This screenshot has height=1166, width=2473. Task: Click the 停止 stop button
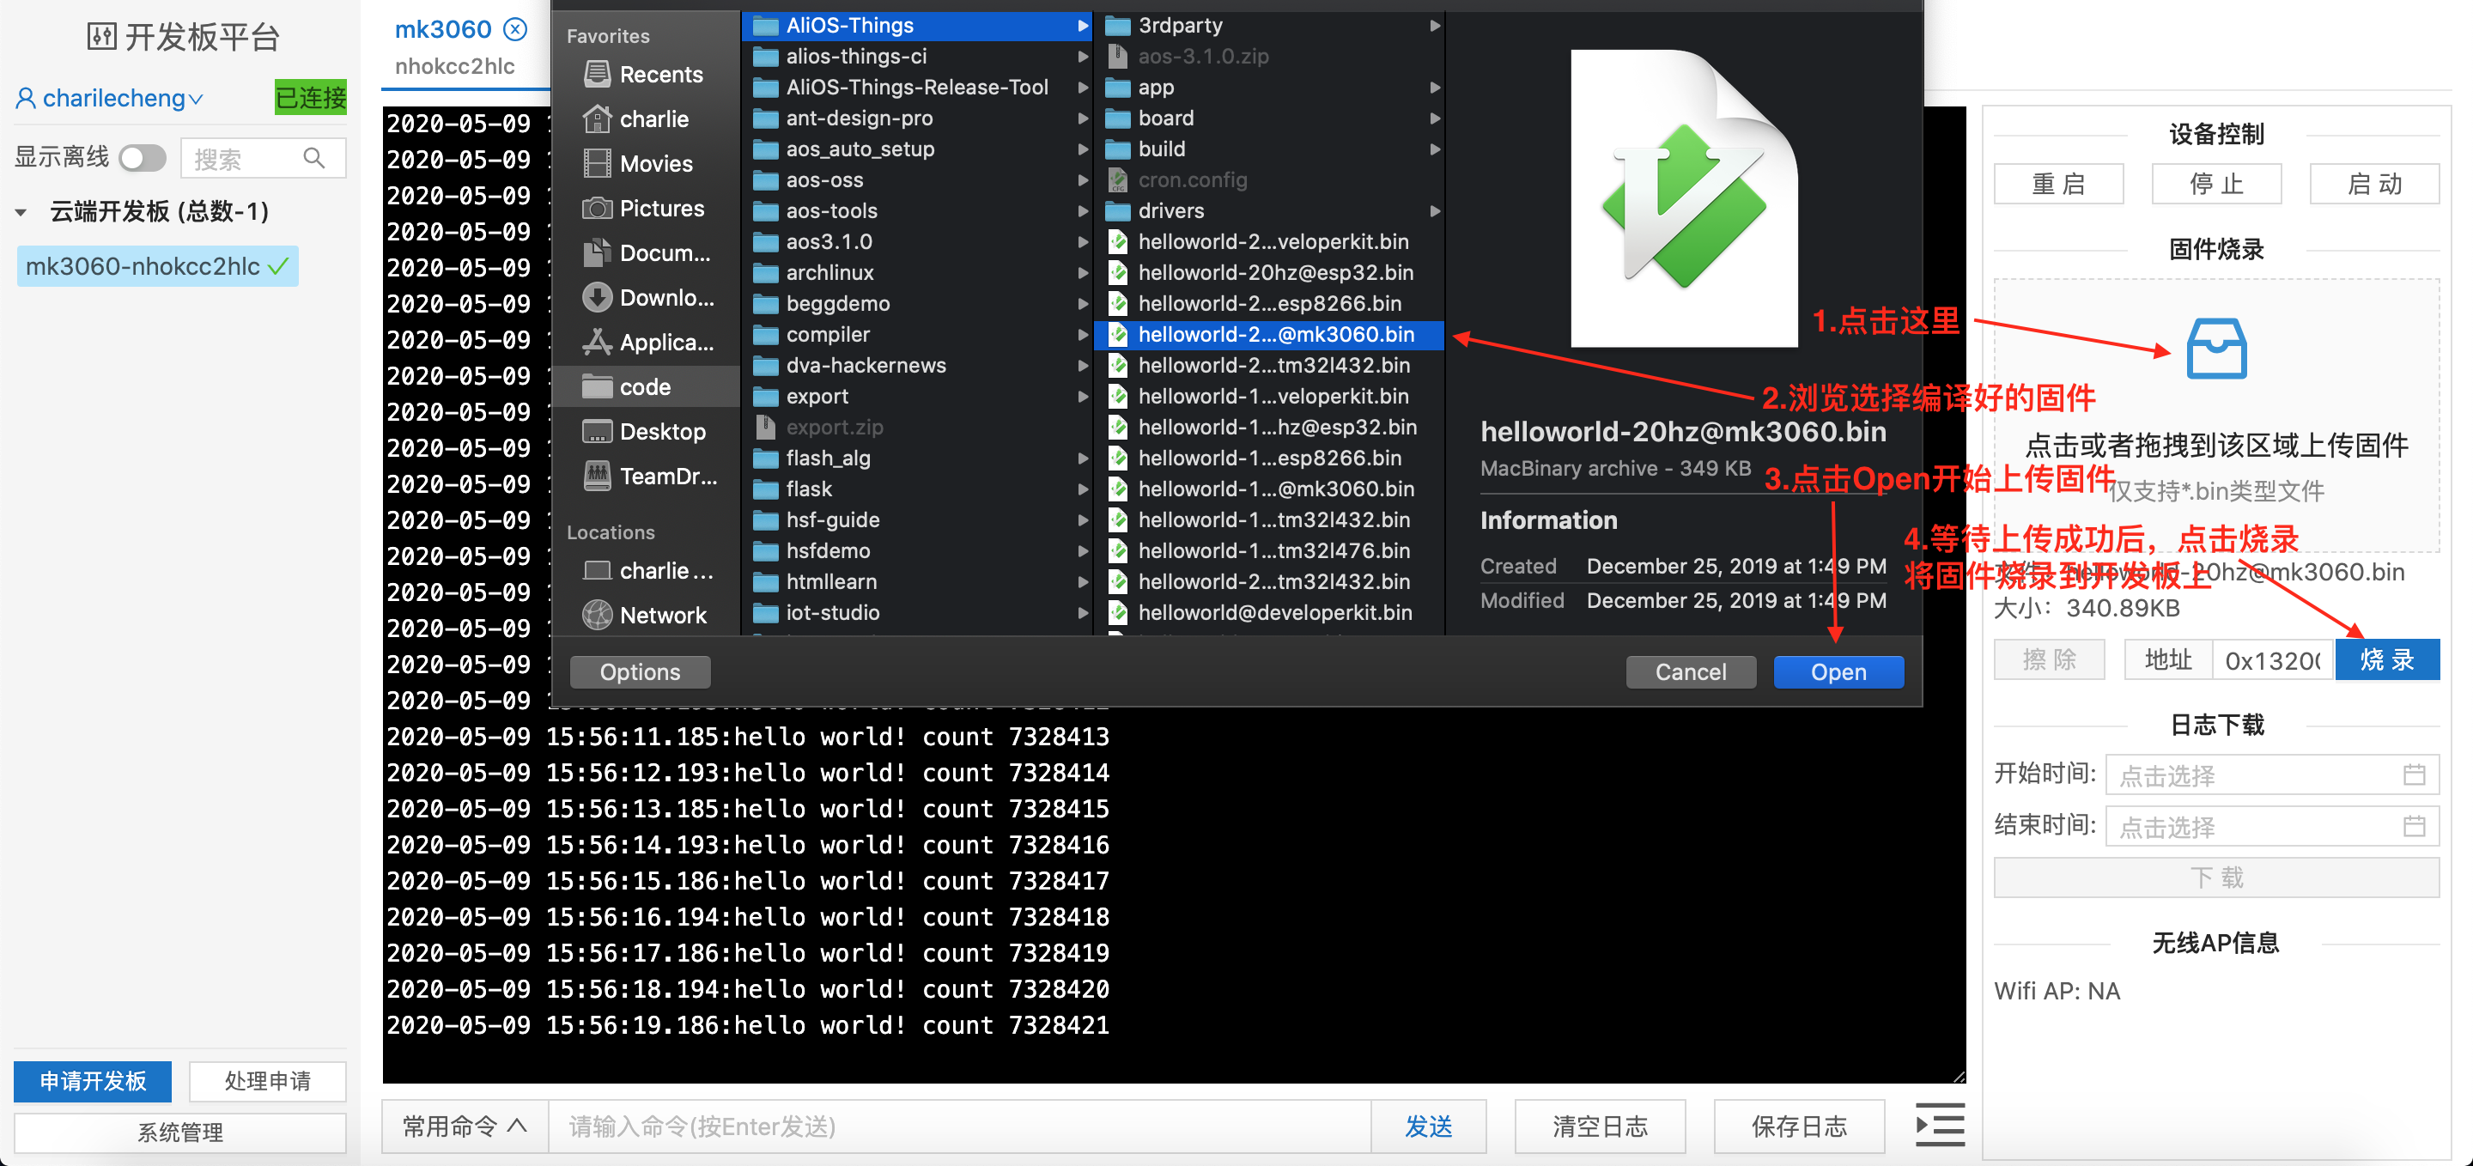2215,183
